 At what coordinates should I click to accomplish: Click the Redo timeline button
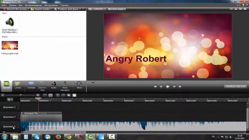point(51,95)
